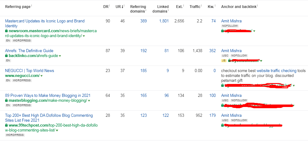Click info icon next to Traffic header

(202, 6)
